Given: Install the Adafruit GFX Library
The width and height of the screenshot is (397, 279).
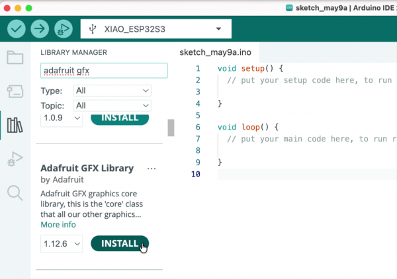Looking at the screenshot, I should coord(120,243).
